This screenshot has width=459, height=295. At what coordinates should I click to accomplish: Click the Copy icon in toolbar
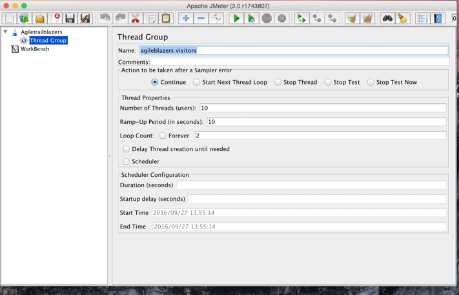150,18
